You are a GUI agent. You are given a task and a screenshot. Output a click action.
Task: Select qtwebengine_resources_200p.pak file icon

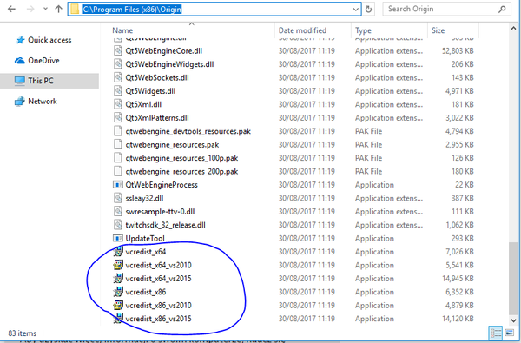[x=118, y=171]
